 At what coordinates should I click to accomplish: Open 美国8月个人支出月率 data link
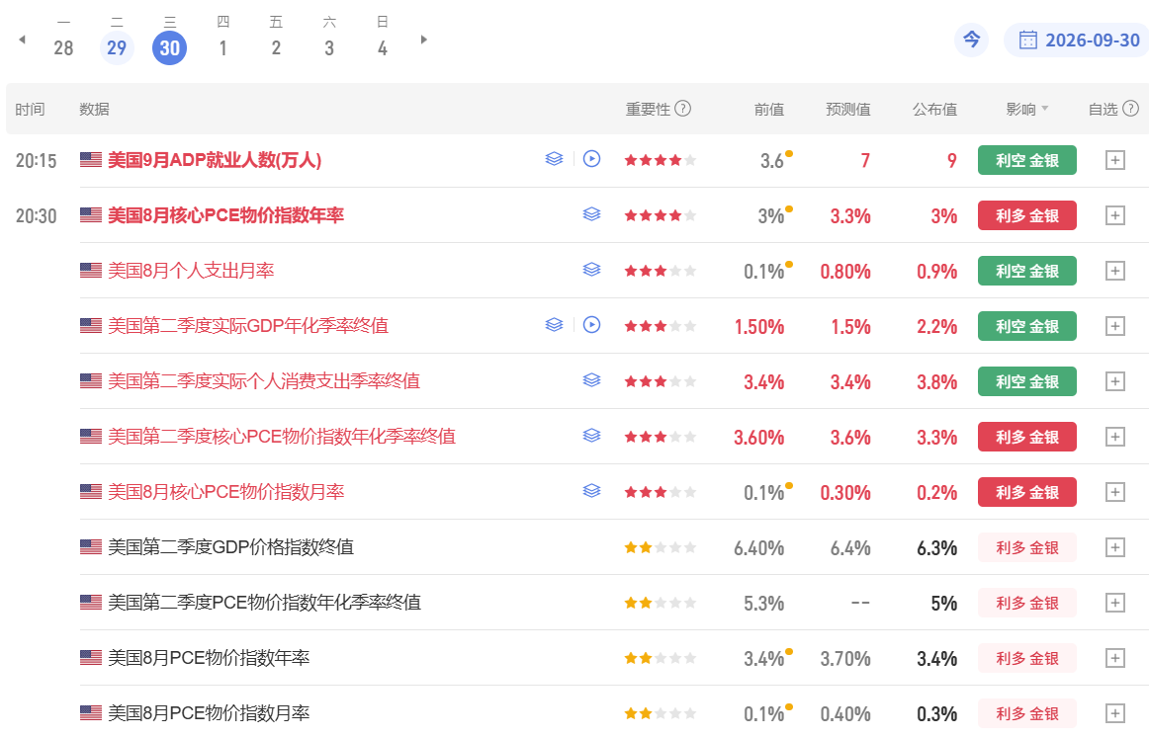point(191,271)
